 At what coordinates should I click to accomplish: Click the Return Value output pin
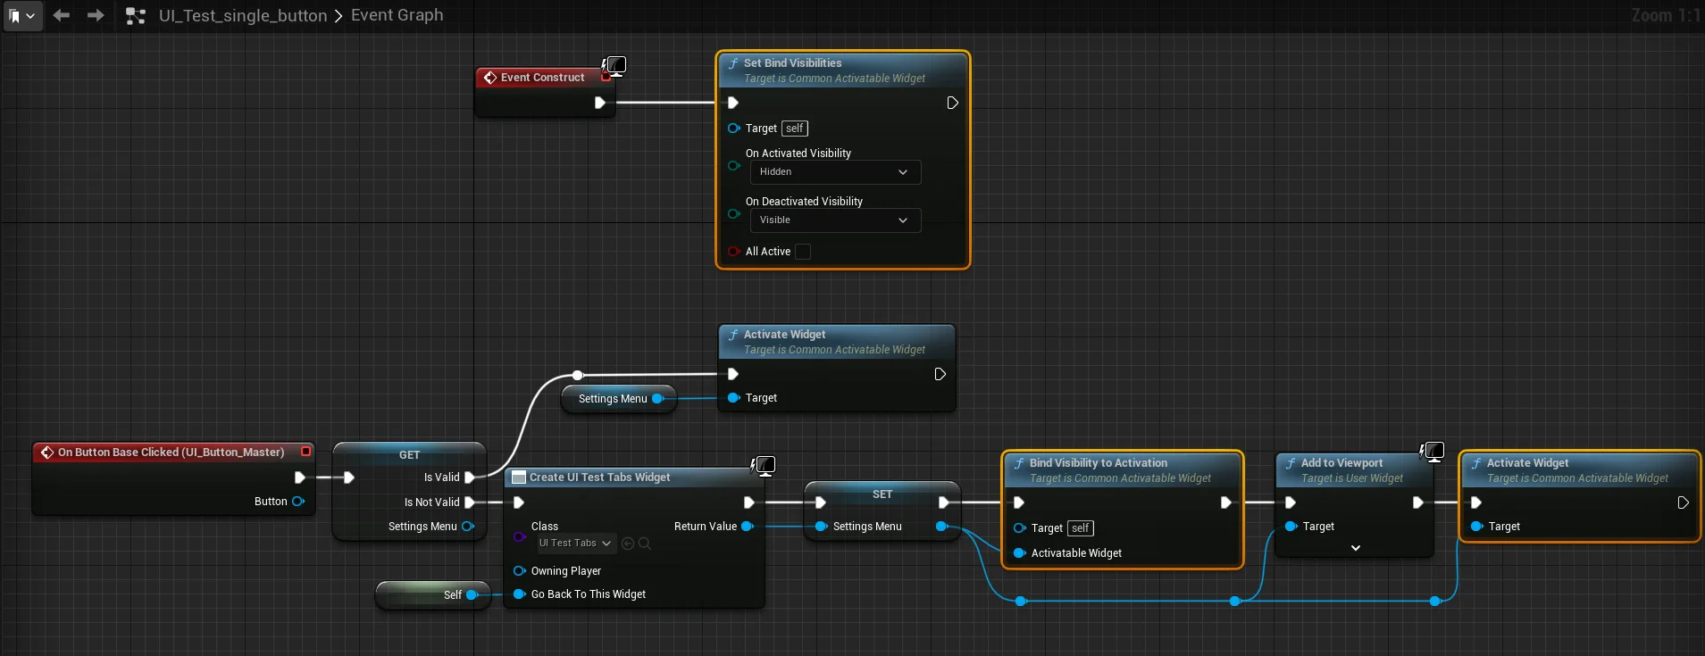[x=748, y=527]
